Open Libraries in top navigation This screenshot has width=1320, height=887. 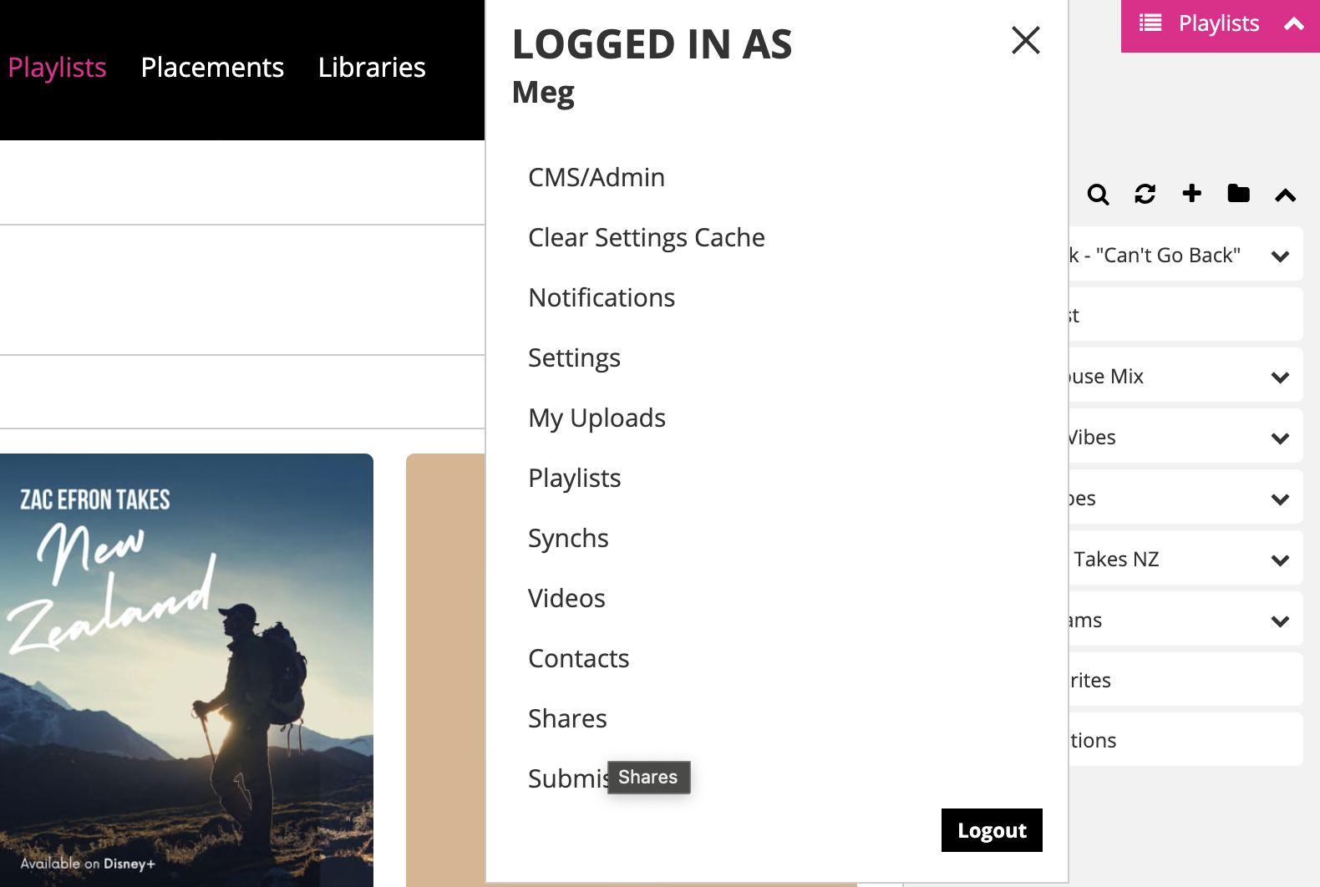(x=372, y=68)
